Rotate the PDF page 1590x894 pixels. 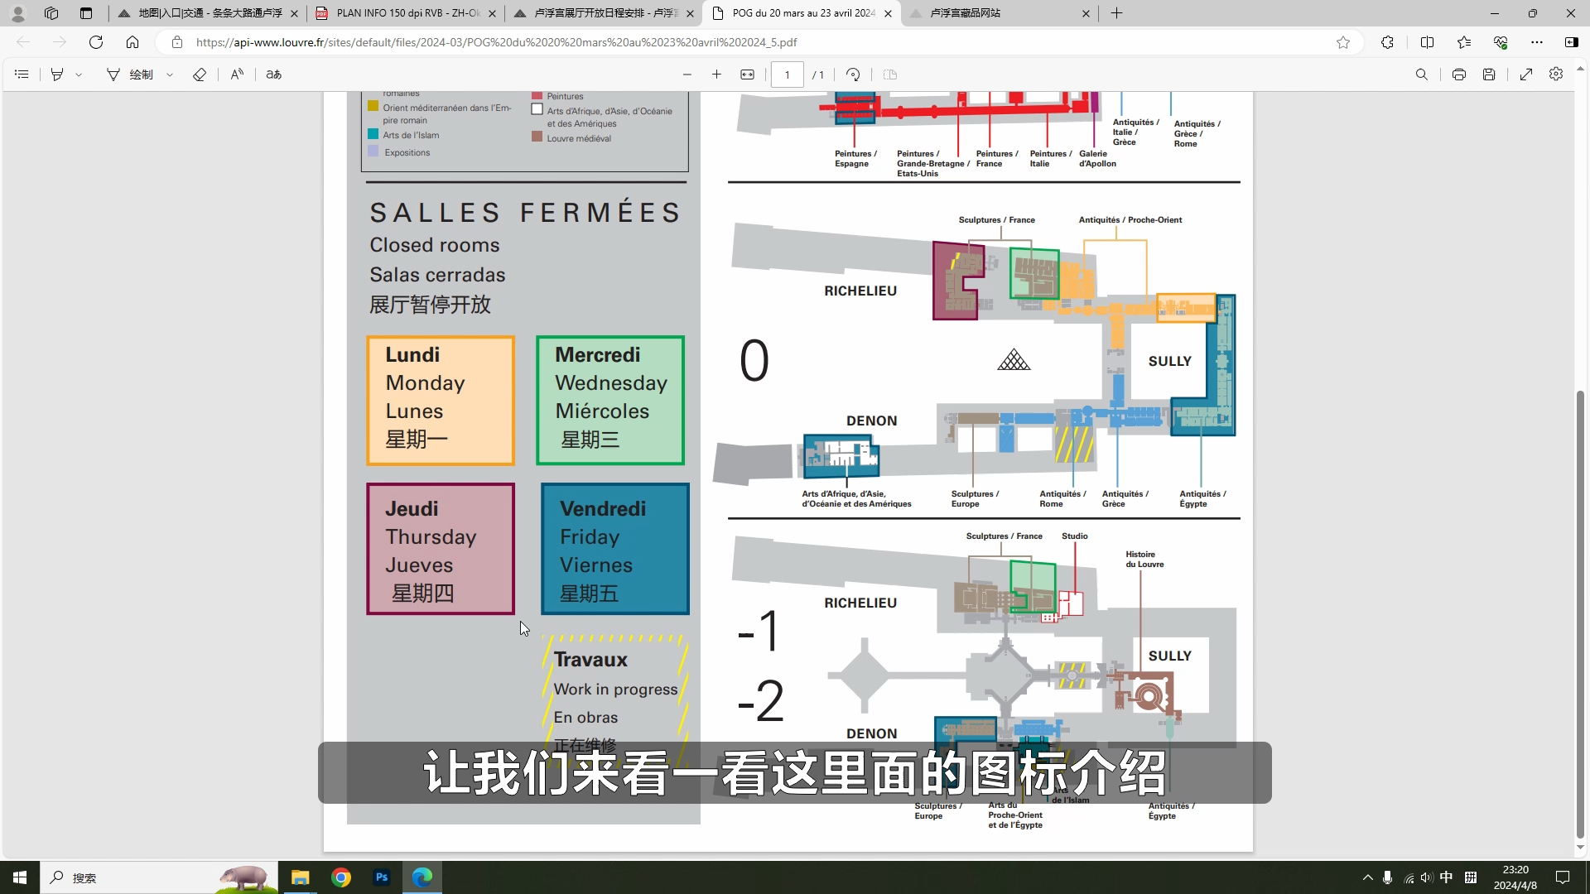853,74
